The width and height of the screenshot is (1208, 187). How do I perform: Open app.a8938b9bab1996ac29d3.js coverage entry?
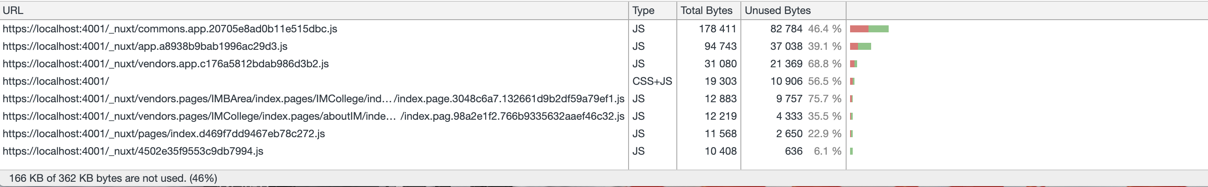point(145,46)
